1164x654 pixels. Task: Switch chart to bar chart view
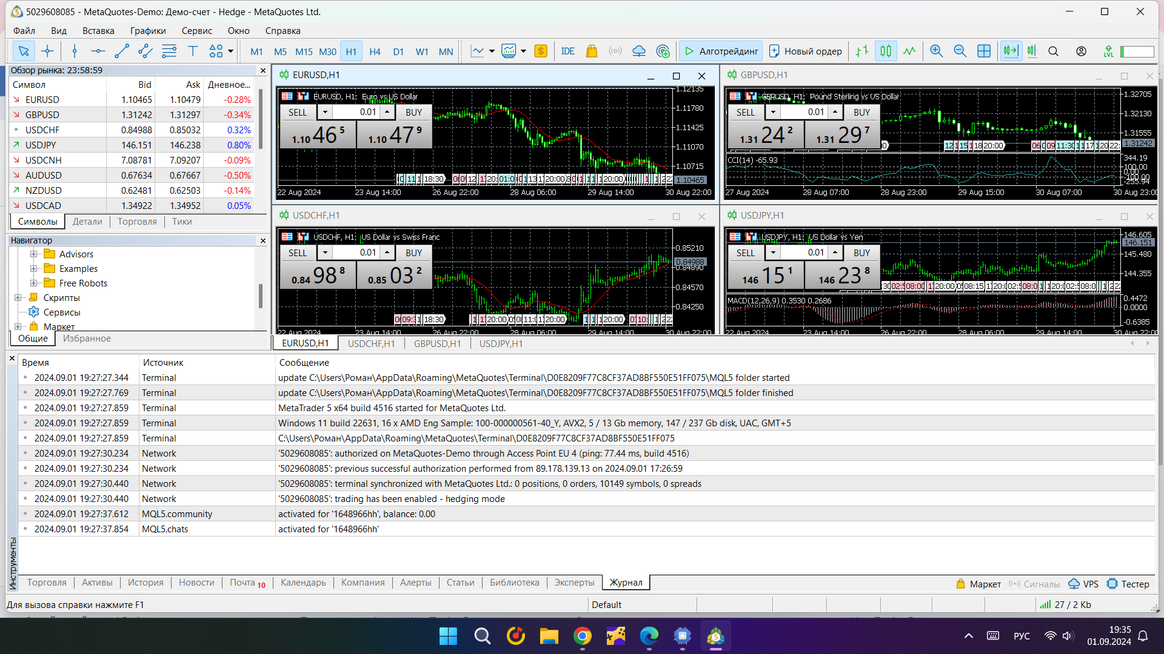[x=862, y=51]
